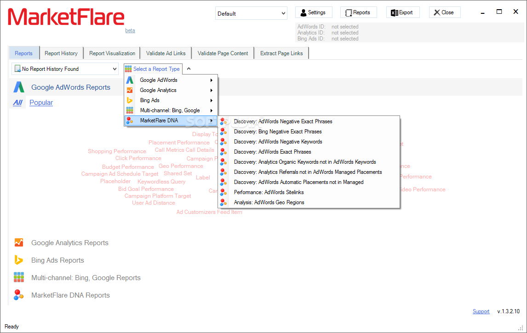Expand the MarketFlare DNA submenu arrow
527x333 pixels.
(x=212, y=121)
